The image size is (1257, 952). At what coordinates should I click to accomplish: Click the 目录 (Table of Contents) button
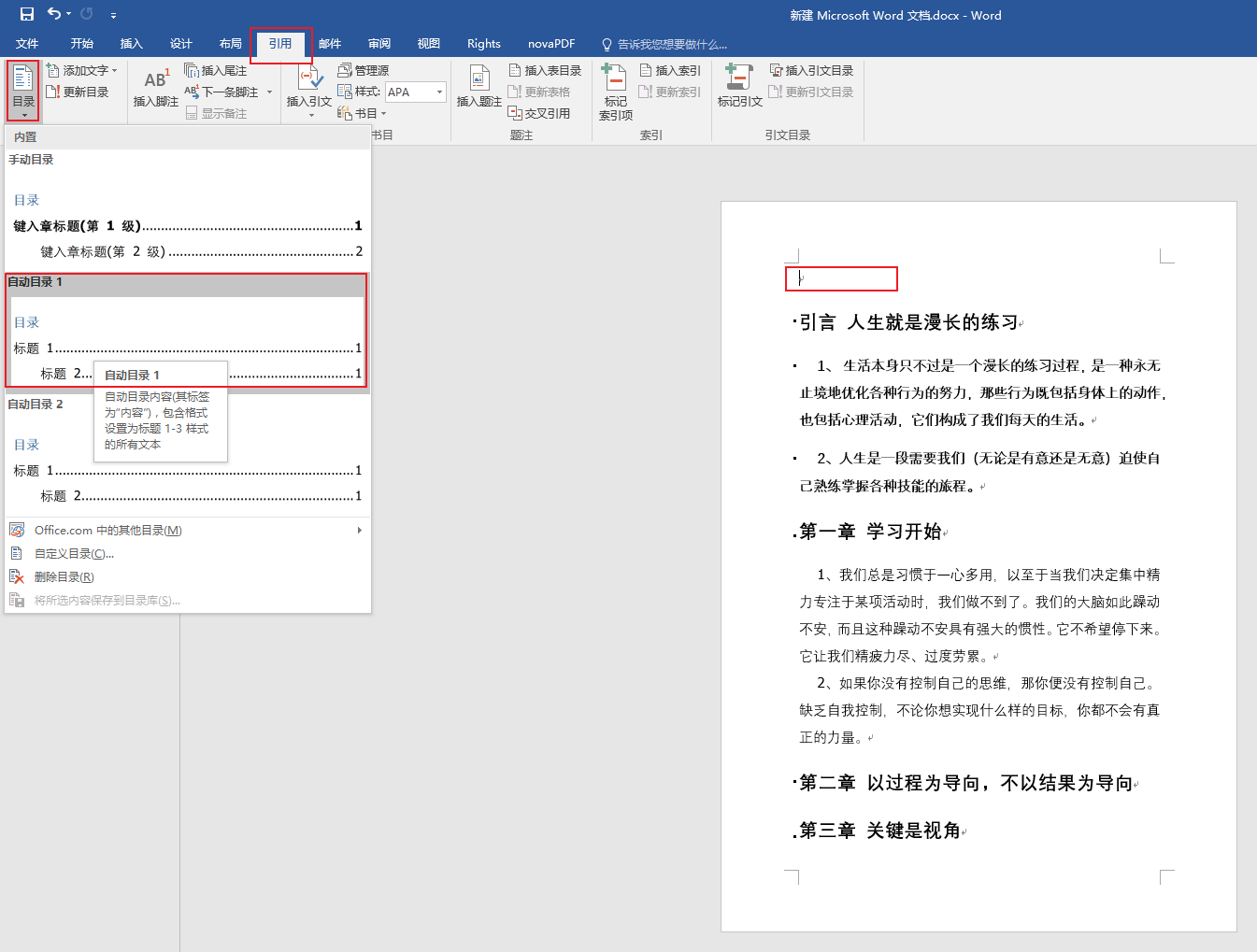click(23, 91)
